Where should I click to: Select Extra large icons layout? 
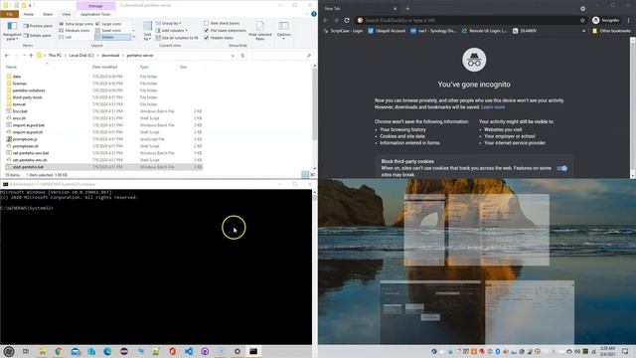(76, 24)
